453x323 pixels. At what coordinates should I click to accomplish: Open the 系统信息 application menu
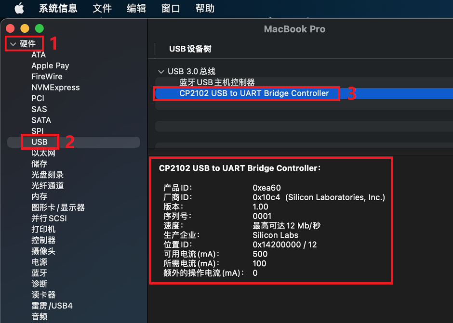[x=58, y=8]
